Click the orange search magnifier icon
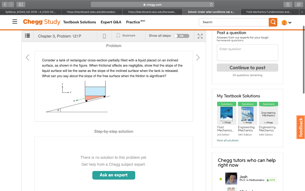The image size is (305, 191). 273,22
